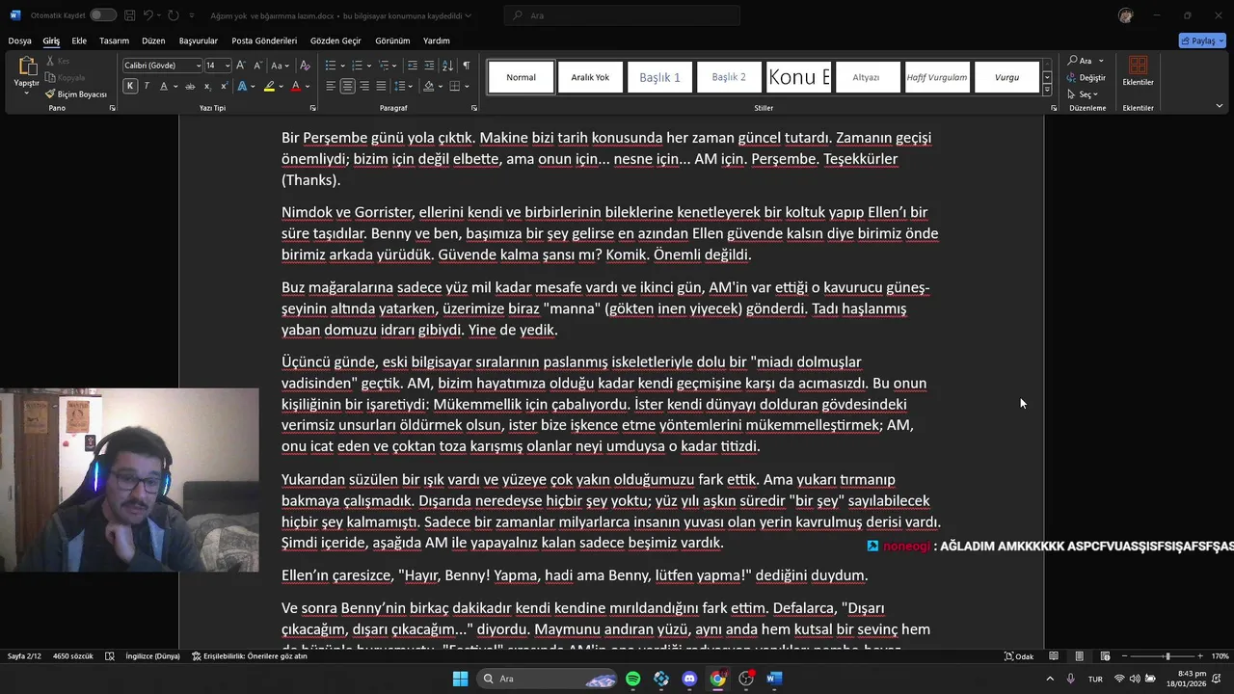
Task: Click decrease indent icon
Action: pyautogui.click(x=413, y=65)
